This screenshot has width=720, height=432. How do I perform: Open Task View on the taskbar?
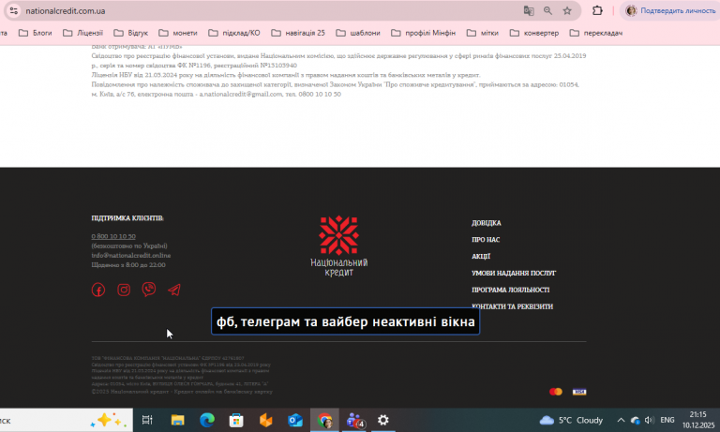(x=147, y=420)
